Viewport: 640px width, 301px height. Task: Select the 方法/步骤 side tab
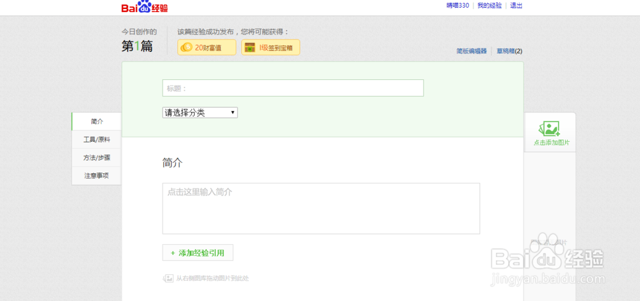97,158
